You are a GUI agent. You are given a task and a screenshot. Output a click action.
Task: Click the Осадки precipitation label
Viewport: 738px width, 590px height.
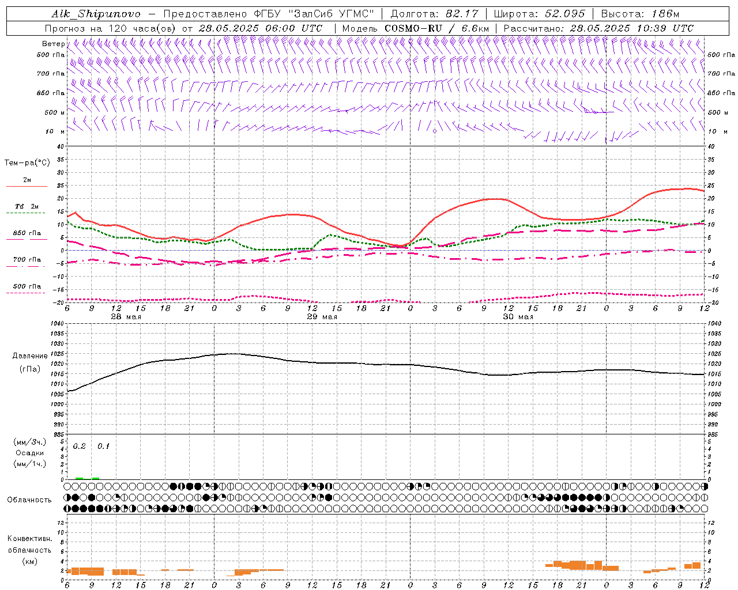30,453
